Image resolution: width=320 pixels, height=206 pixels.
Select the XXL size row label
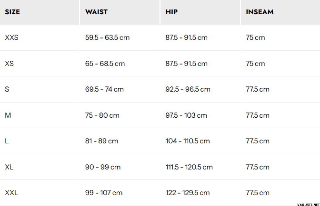click(11, 193)
